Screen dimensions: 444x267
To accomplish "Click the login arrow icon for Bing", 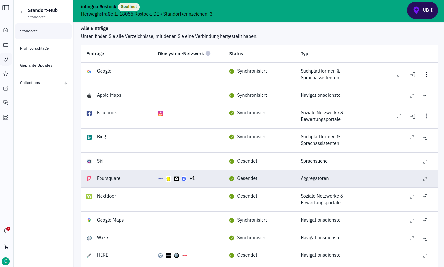I will coord(425,137).
